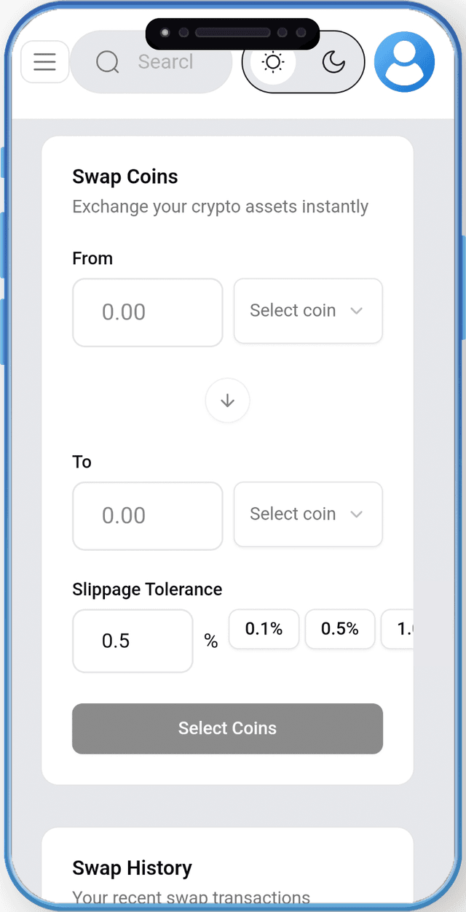Click the magnifying glass search icon
Image resolution: width=466 pixels, height=912 pixels.
[108, 63]
